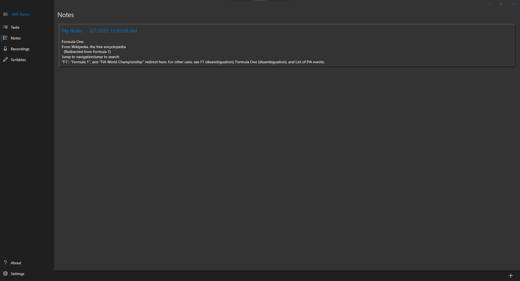Open the My Notes note title

(x=72, y=31)
